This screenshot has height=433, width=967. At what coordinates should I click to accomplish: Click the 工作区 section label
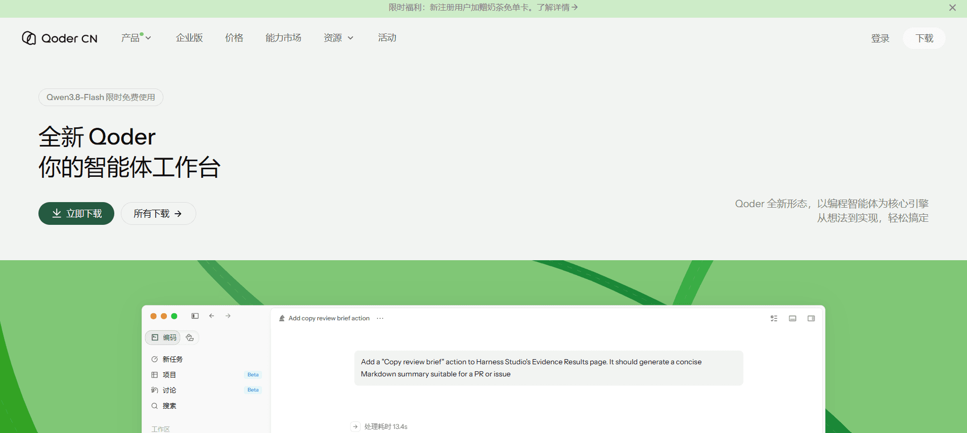(160, 429)
